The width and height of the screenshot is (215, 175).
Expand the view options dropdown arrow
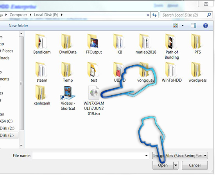[x=183, y=26]
